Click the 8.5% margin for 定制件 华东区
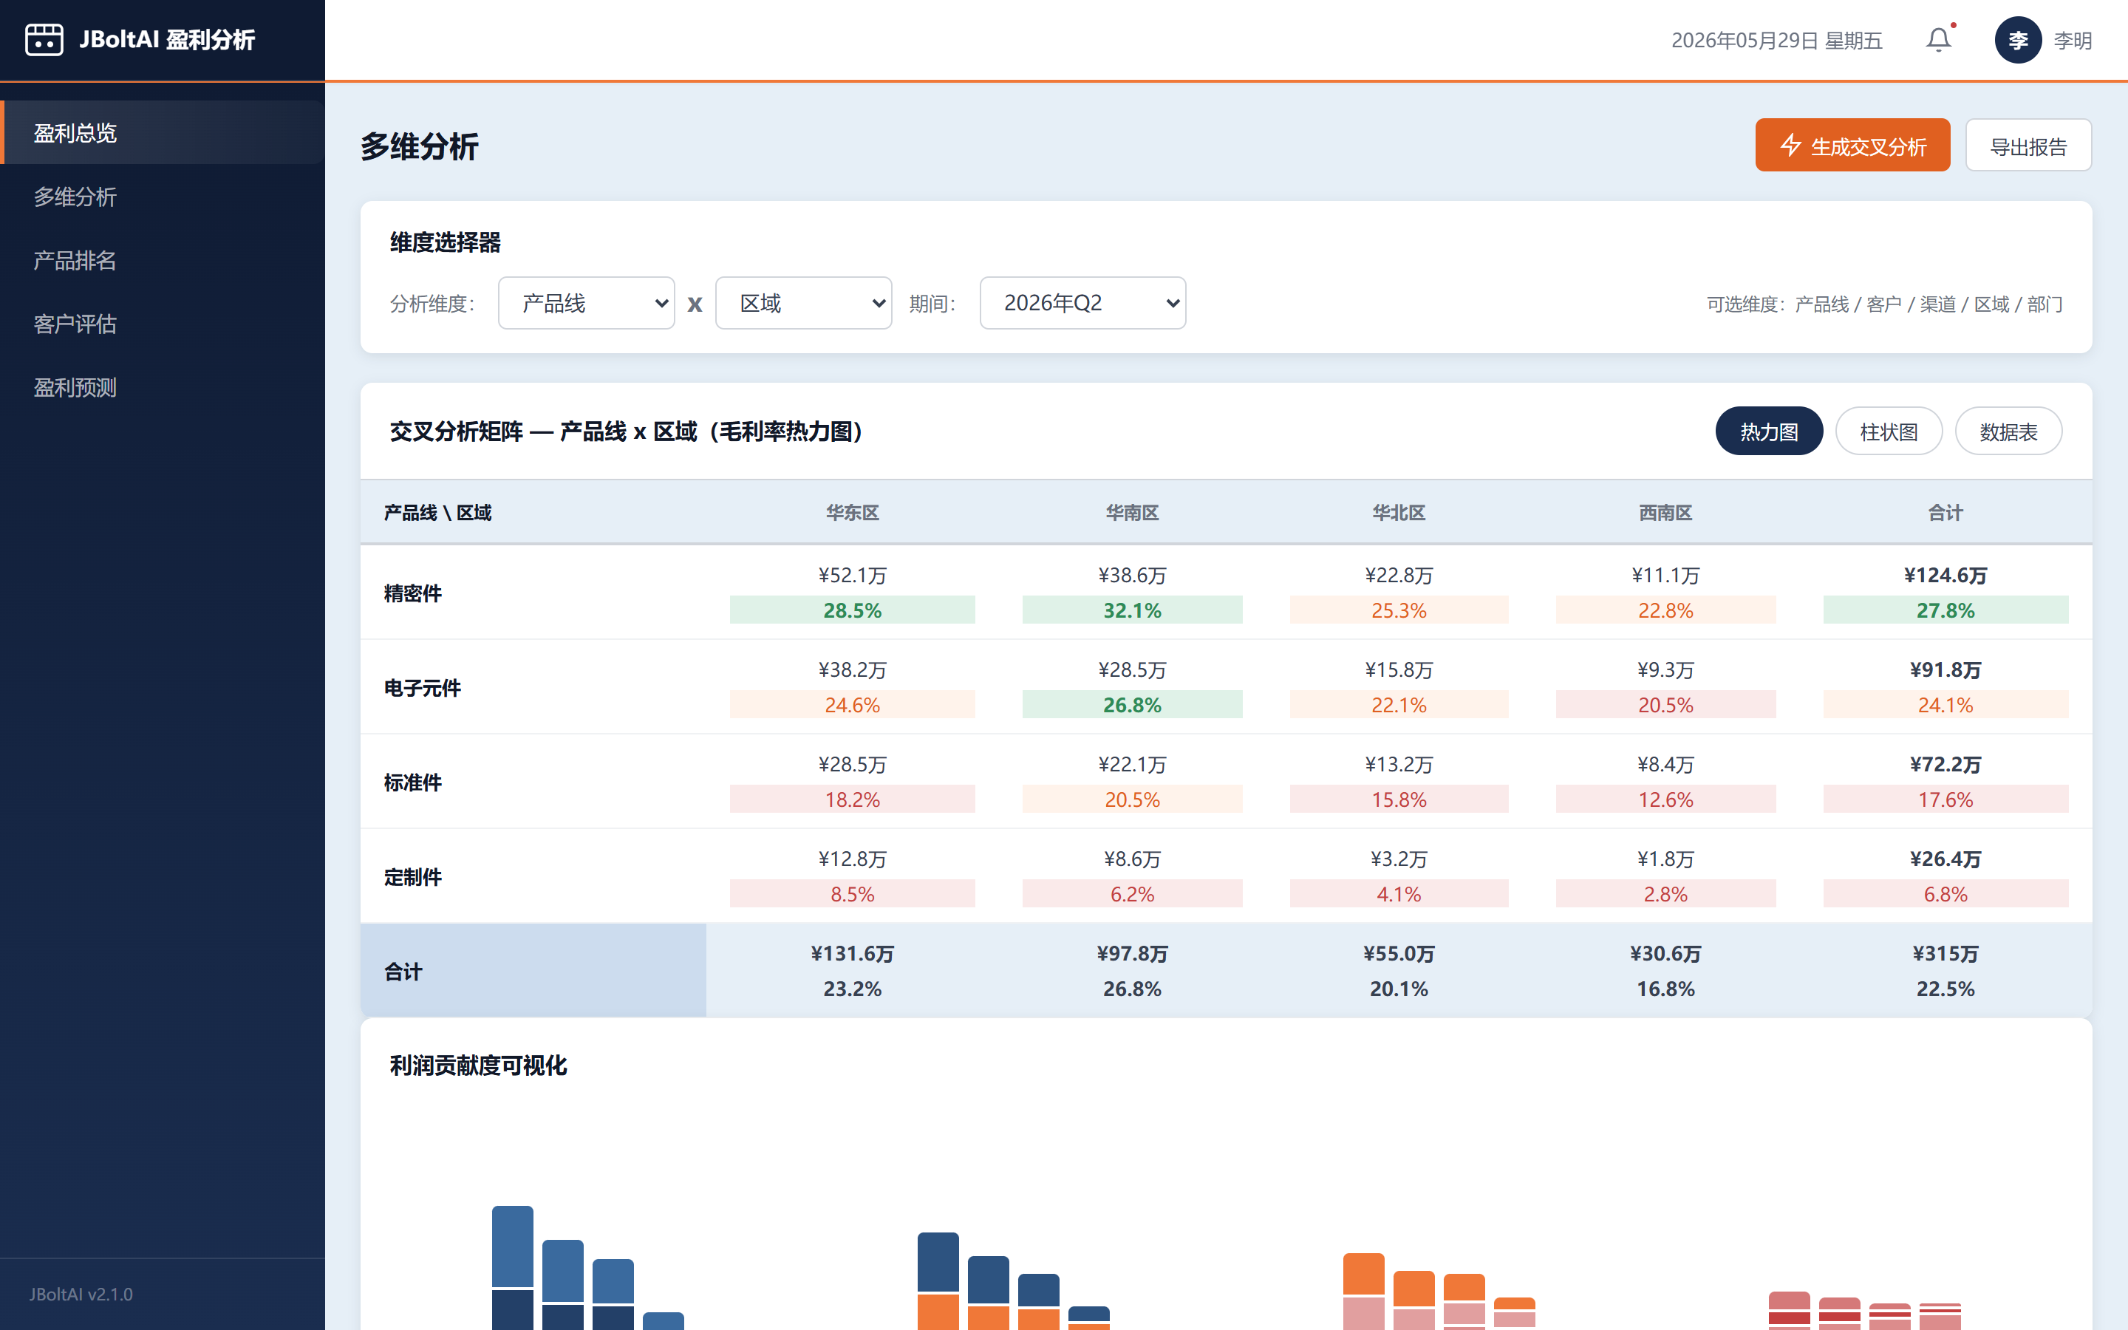The height and width of the screenshot is (1330, 2128). coord(852,894)
